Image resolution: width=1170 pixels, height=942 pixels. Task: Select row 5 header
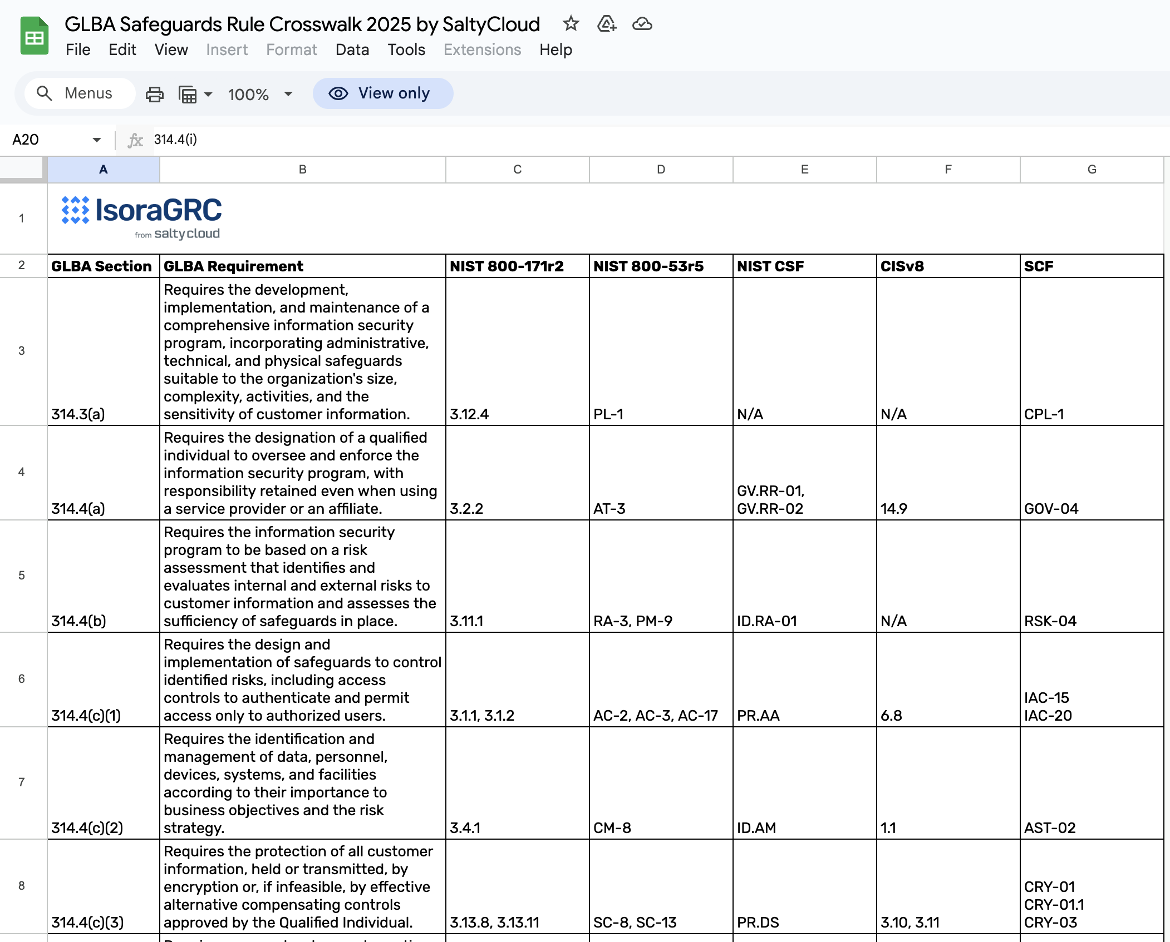[x=22, y=576]
